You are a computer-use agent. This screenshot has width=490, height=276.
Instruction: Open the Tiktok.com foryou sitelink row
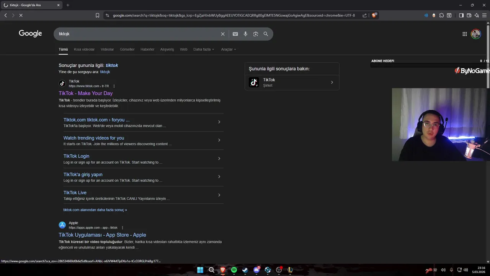(x=144, y=122)
